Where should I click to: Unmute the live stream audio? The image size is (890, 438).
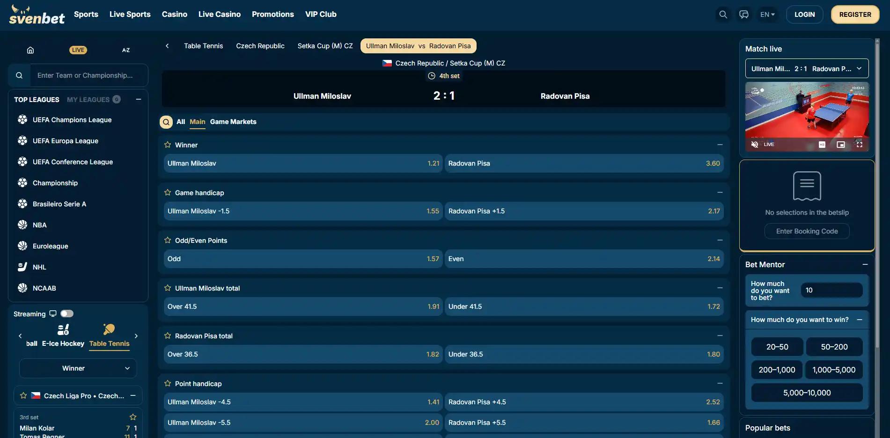(754, 145)
